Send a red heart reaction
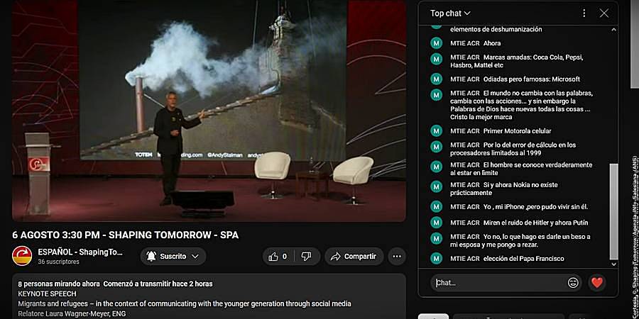The height and width of the screenshot is (319, 639). pos(597,283)
